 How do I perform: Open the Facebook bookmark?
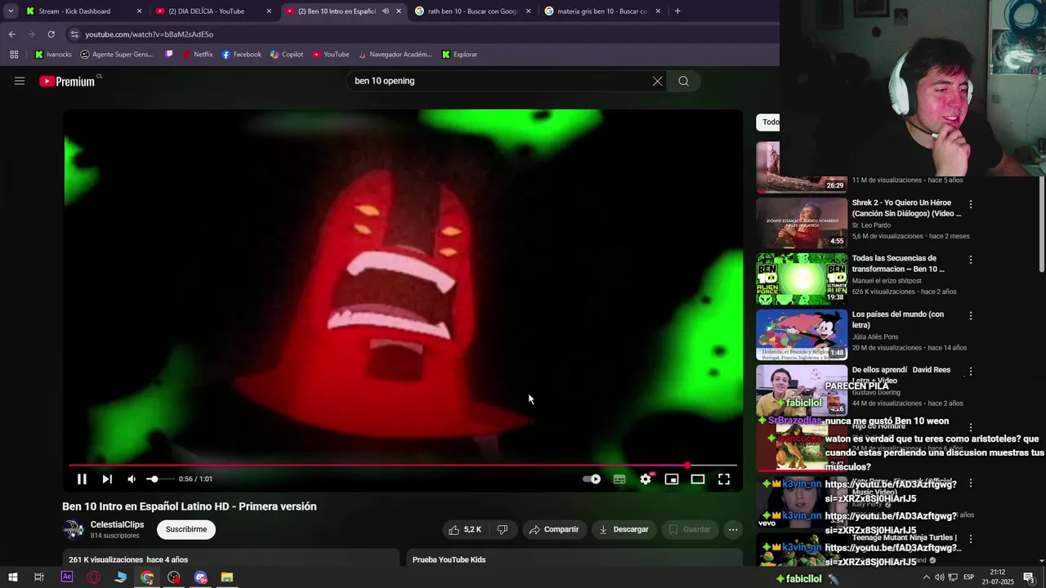(241, 55)
